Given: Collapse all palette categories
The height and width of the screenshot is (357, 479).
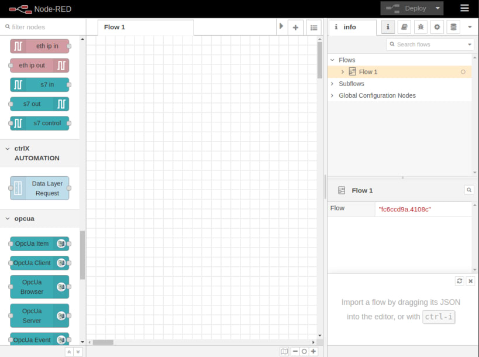Looking at the screenshot, I should click(x=70, y=352).
